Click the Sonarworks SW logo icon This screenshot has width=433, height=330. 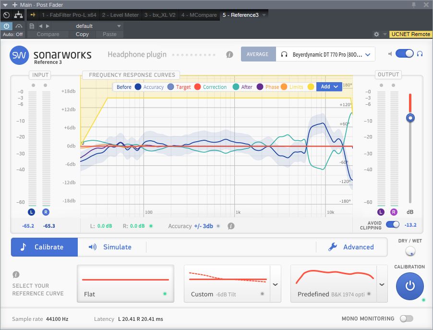tap(19, 55)
